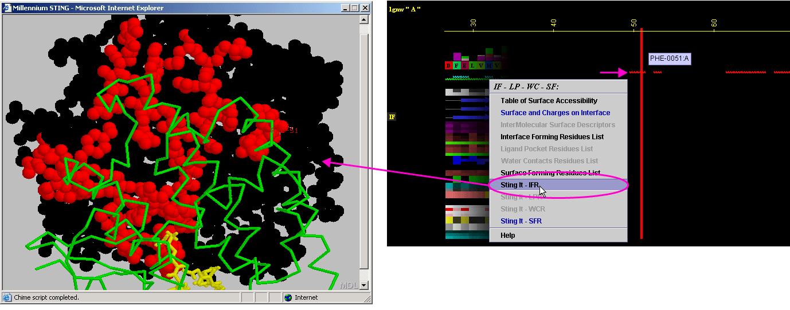
Task: Click ruler position 40
Action: coord(554,22)
